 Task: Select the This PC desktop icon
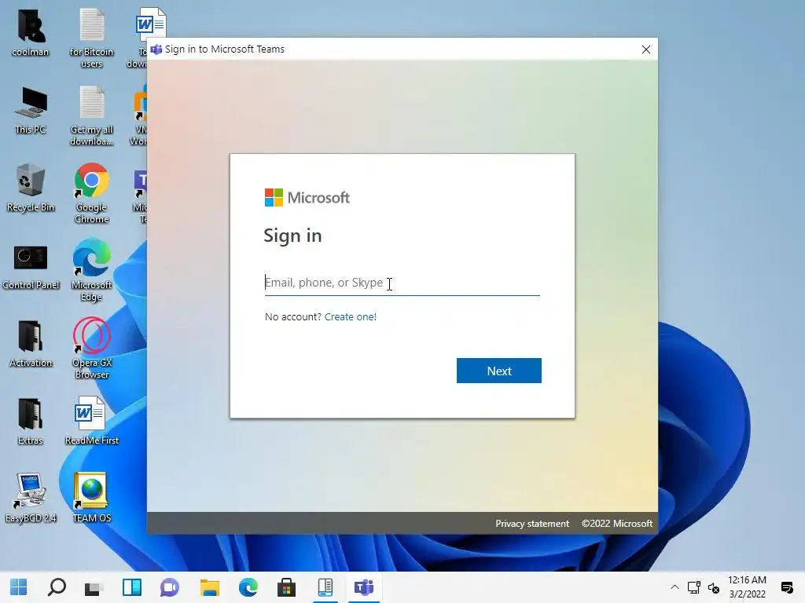tap(31, 110)
